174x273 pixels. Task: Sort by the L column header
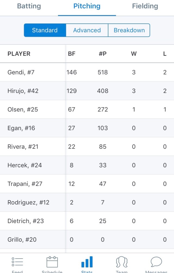[165, 54]
